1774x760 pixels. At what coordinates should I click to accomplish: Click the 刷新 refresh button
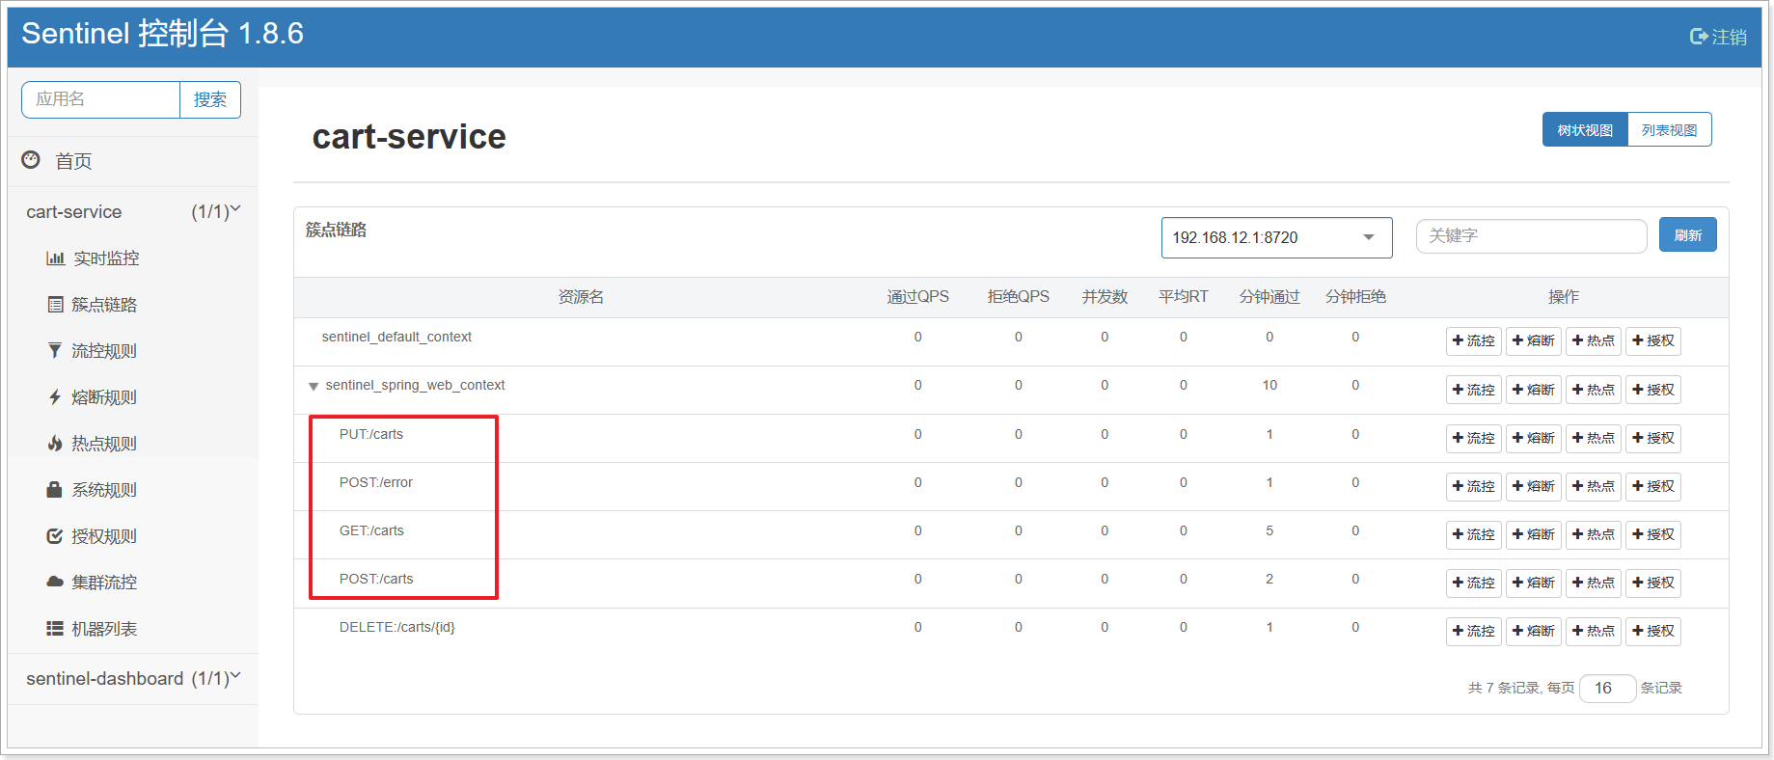pyautogui.click(x=1687, y=235)
